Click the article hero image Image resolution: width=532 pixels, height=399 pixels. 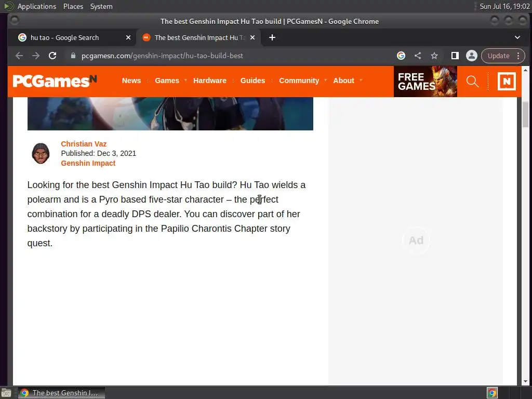(x=170, y=114)
